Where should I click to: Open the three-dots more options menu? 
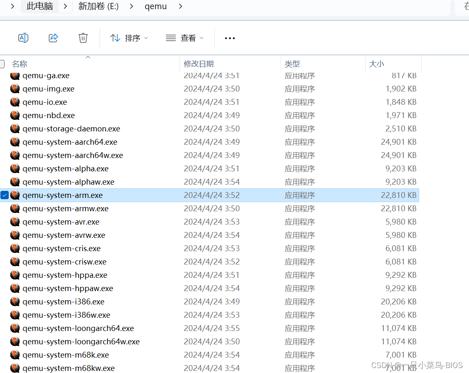pos(230,38)
